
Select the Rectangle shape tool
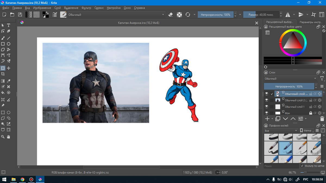[x=3, y=44]
